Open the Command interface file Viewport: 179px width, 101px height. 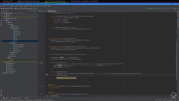(17, 34)
